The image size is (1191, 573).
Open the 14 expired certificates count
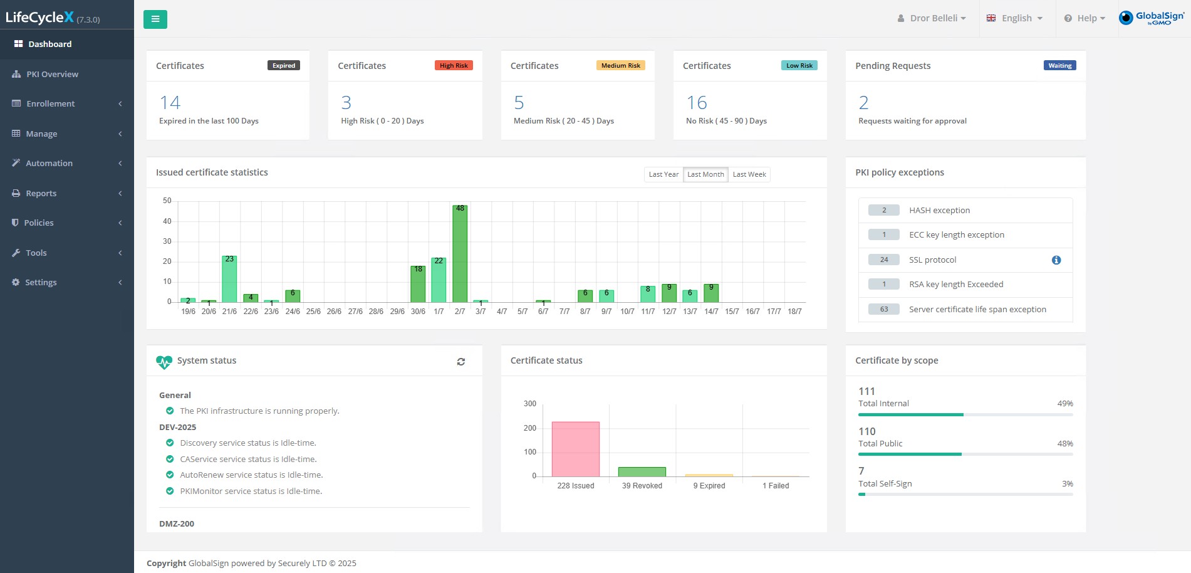(x=170, y=103)
